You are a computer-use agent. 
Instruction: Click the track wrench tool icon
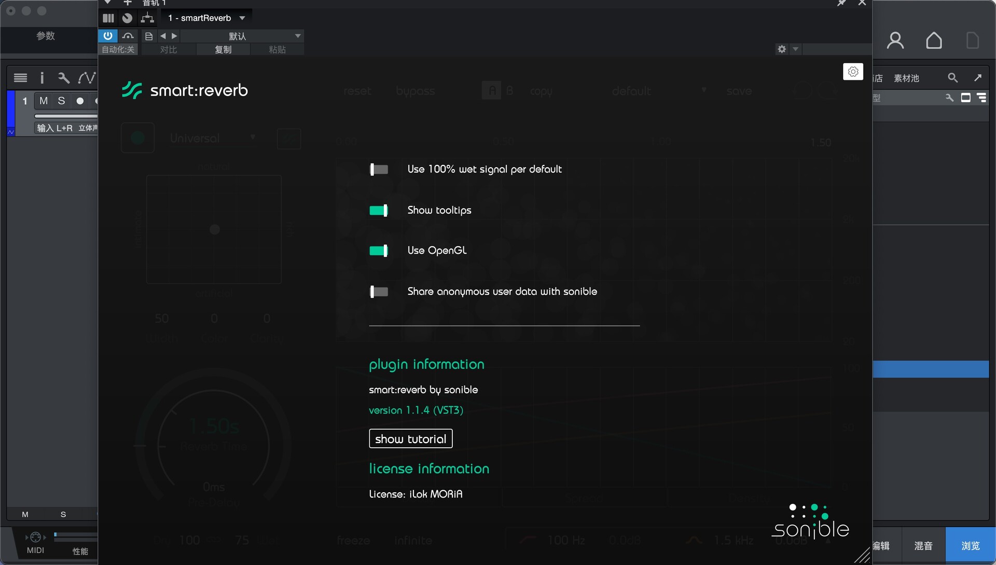pyautogui.click(x=63, y=78)
